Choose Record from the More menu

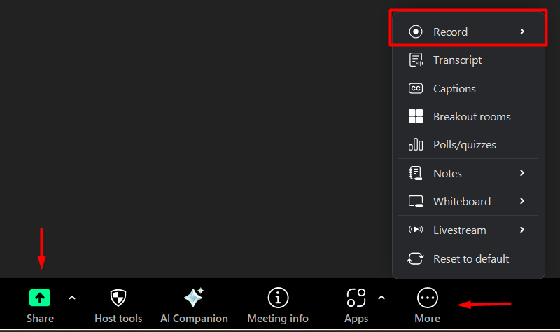coord(468,32)
